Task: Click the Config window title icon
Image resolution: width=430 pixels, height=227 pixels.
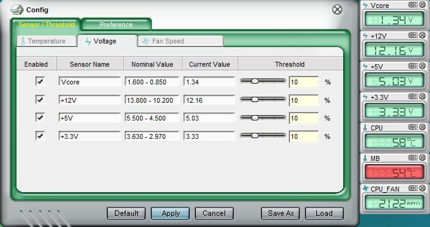Action: (x=17, y=10)
